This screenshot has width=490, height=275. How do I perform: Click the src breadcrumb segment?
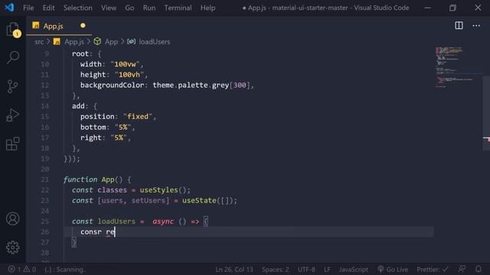(x=39, y=42)
